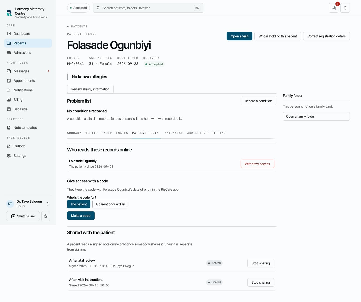
Task: Click Make a code button
Action: [81, 216]
